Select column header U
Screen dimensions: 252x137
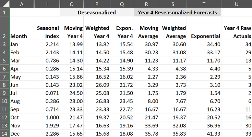coord(237,4)
